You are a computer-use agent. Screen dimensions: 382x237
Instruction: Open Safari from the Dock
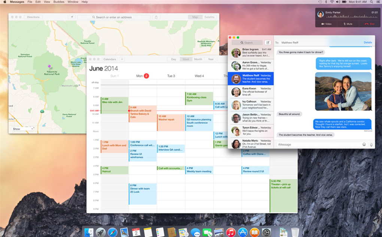pos(112,232)
